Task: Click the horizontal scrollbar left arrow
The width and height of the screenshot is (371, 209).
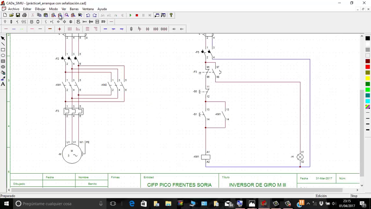Action: pyautogui.click(x=9, y=190)
